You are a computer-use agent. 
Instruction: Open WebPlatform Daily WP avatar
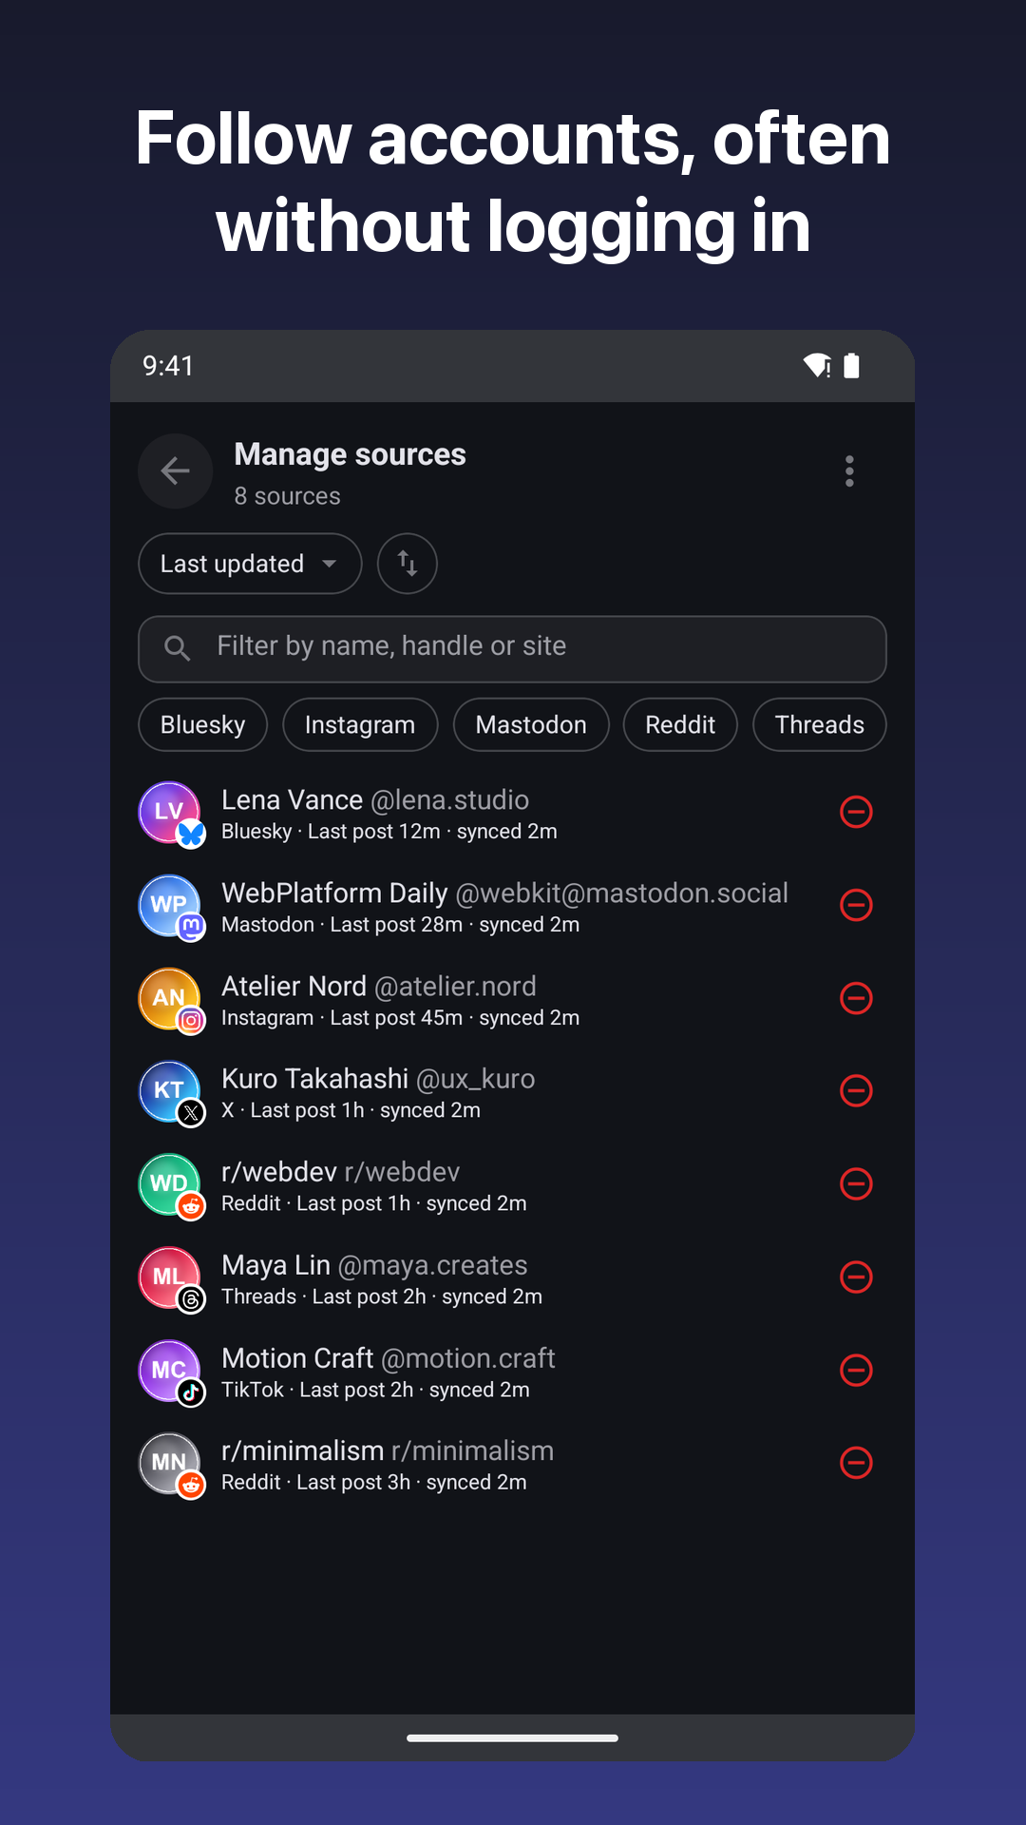tap(170, 906)
